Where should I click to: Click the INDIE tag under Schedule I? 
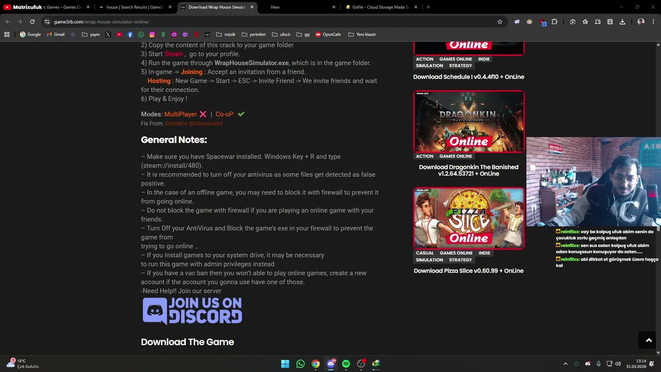click(x=484, y=59)
